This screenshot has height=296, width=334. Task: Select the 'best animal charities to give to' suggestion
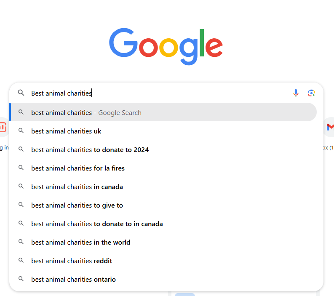(x=77, y=205)
